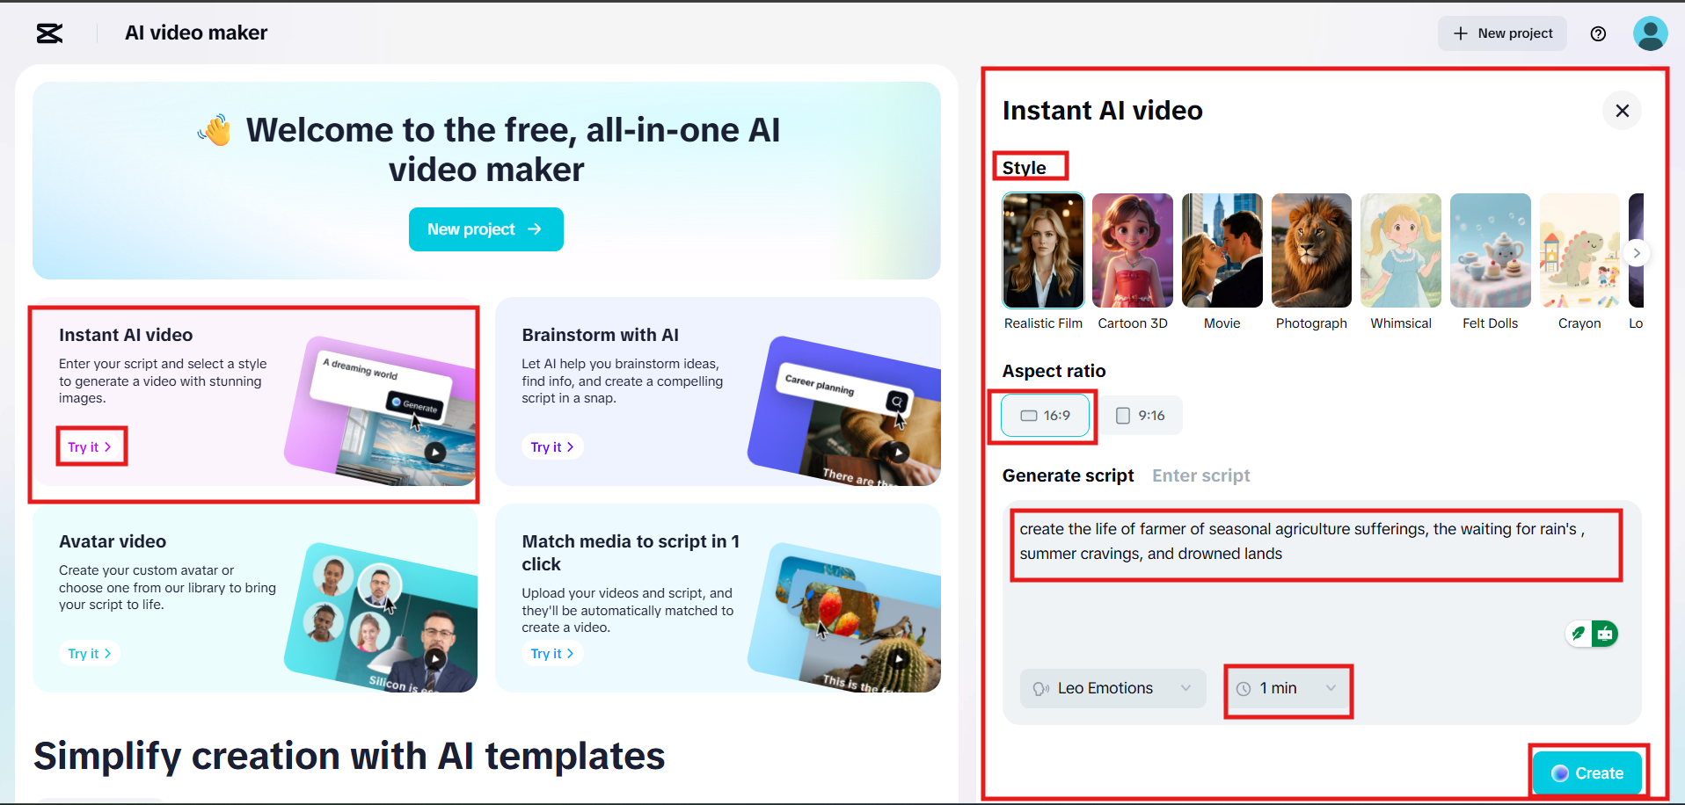Expand more styles with the carousel arrow
Screen dimensions: 1685x805
pyautogui.click(x=1637, y=252)
